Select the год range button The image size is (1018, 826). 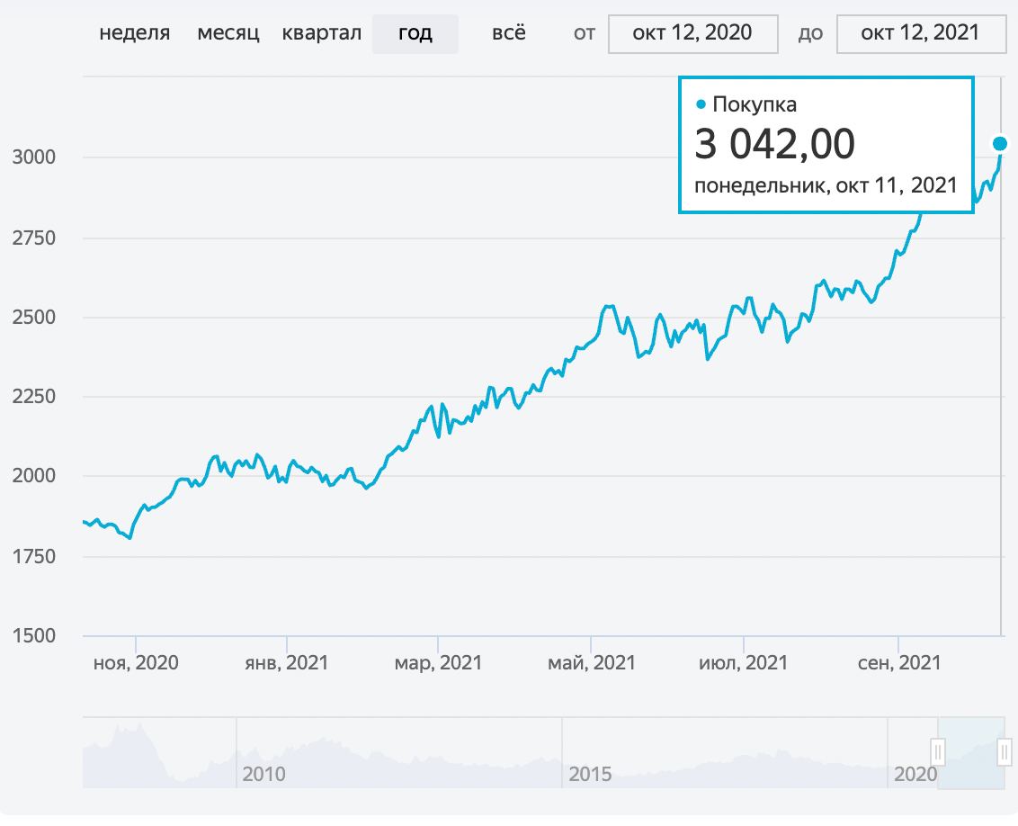415,34
